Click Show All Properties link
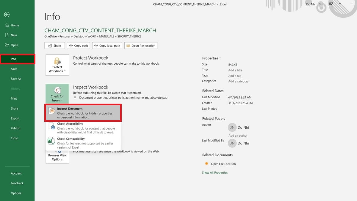 pos(214,173)
